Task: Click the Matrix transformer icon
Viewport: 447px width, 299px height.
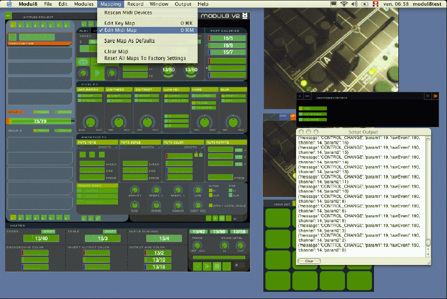Action: pos(80,191)
